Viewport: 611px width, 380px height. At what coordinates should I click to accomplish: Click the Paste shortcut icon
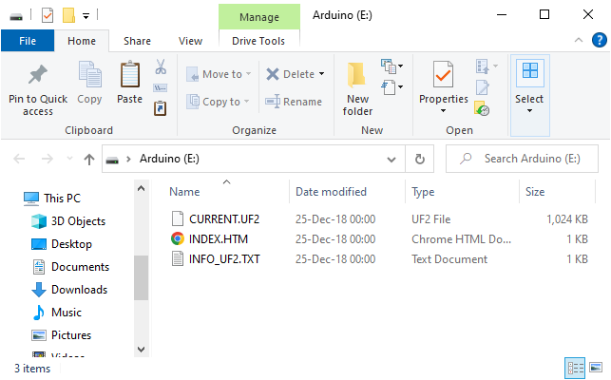pyautogui.click(x=161, y=108)
